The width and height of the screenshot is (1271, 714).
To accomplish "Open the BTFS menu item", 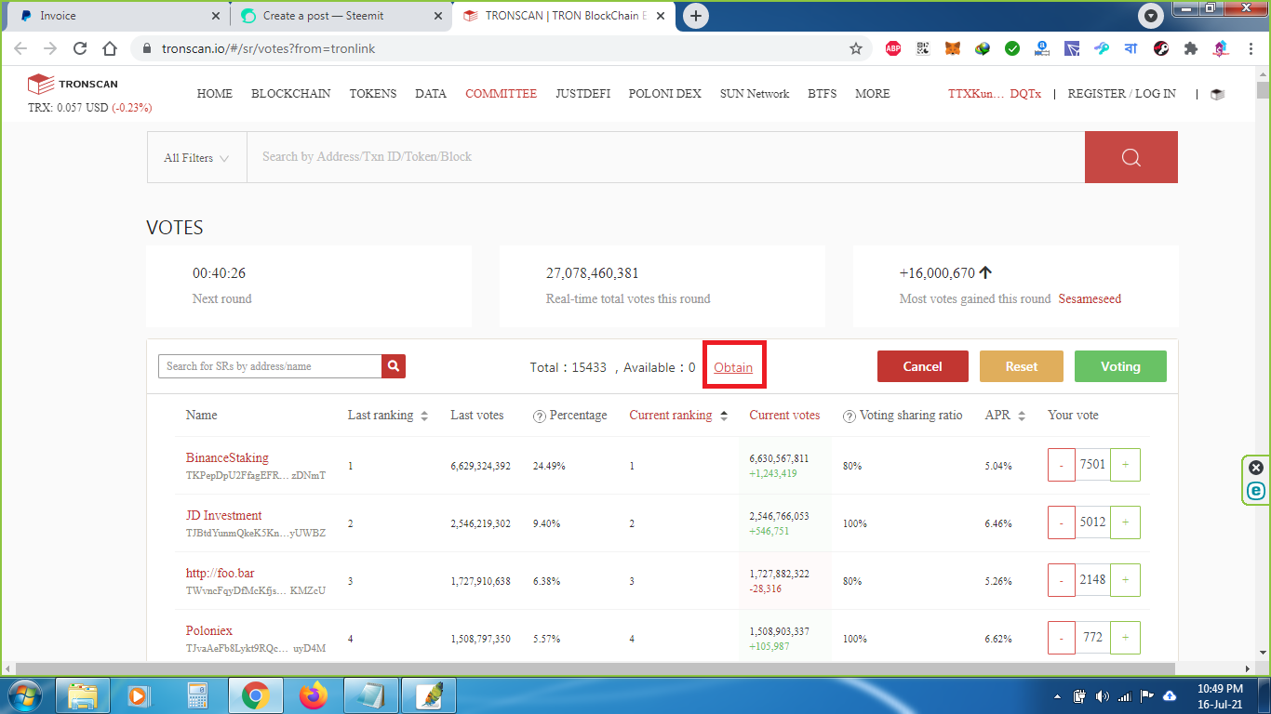I will 823,94.
